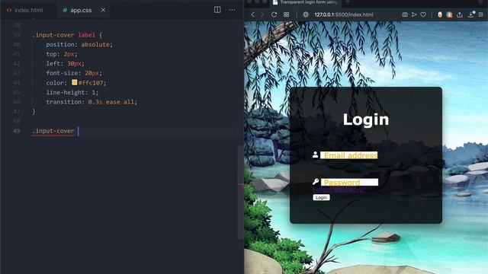488x274 pixels.
Task: Open the browser speed dial grid
Action: coord(287,14)
